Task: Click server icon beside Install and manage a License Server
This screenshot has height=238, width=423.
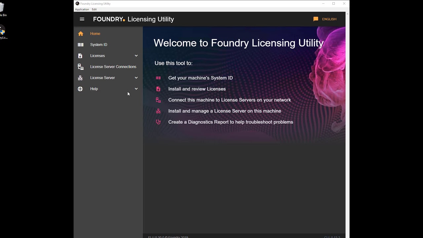Action: coord(158,111)
